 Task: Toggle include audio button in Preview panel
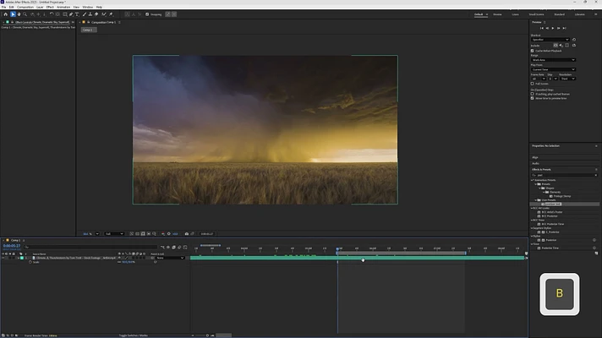point(561,46)
